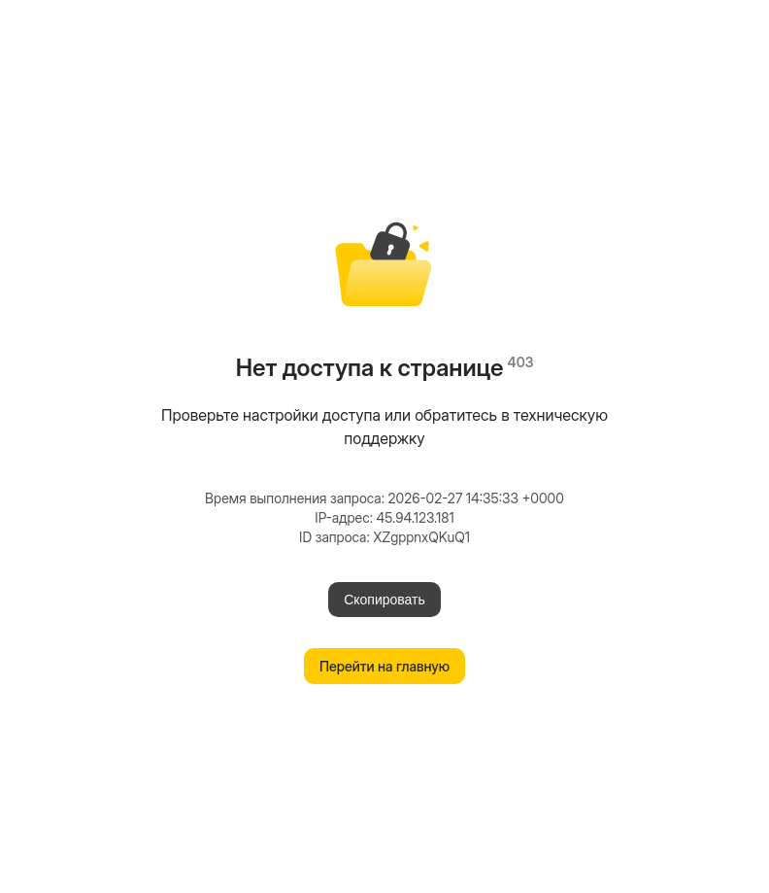The height and width of the screenshot is (893, 769).
Task: Click the folder's front flap
Action: pos(386,283)
